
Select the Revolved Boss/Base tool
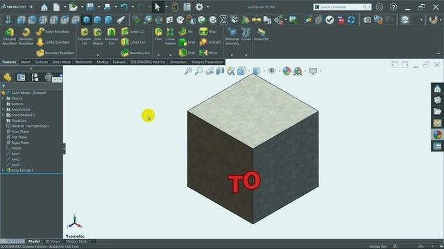click(x=26, y=37)
